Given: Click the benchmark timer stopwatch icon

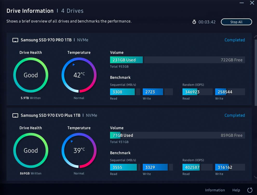Looking at the screenshot, I should (x=194, y=22).
